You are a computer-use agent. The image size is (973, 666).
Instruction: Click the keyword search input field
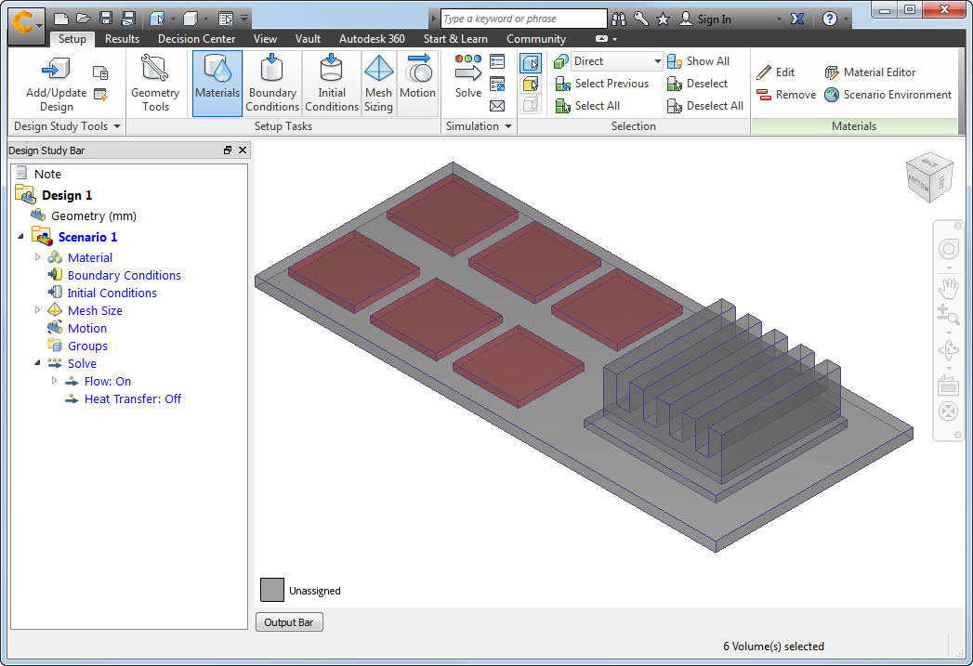tap(524, 19)
